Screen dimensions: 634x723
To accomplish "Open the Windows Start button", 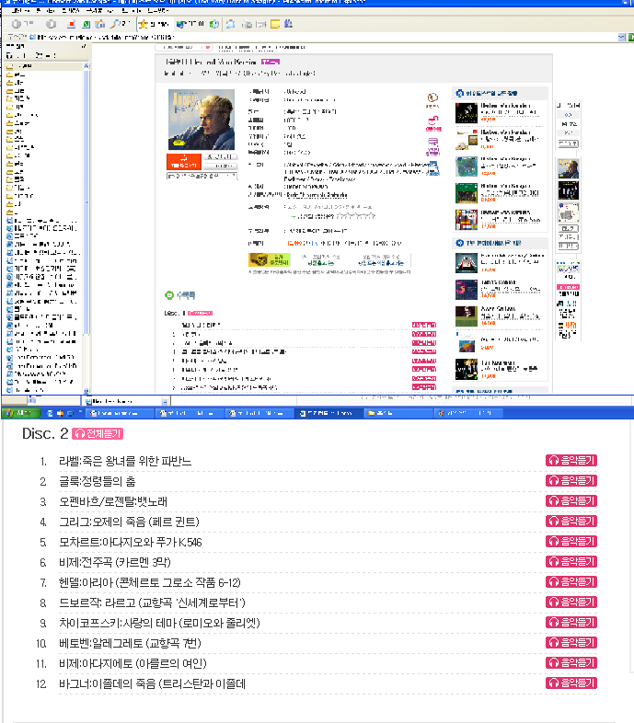I will coord(18,413).
